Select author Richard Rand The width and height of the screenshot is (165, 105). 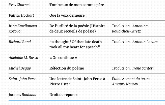click(x=20, y=42)
